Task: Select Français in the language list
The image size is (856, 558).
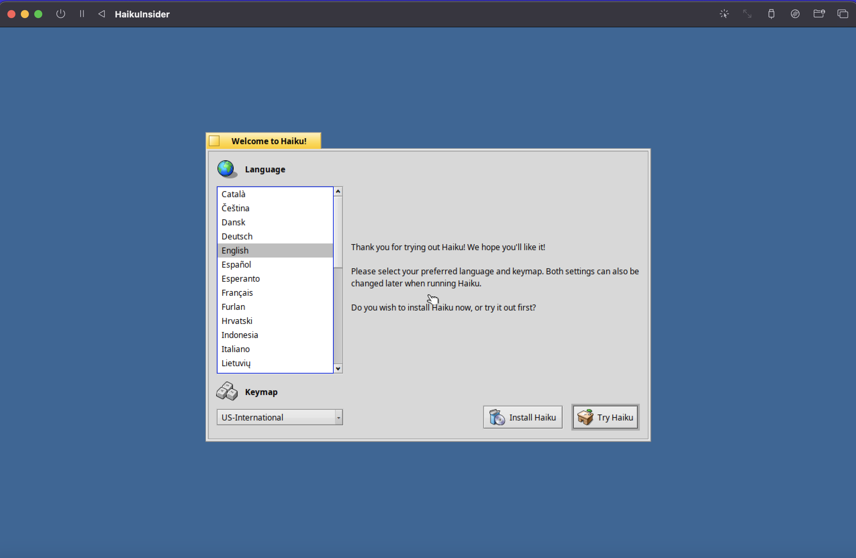Action: [x=275, y=293]
